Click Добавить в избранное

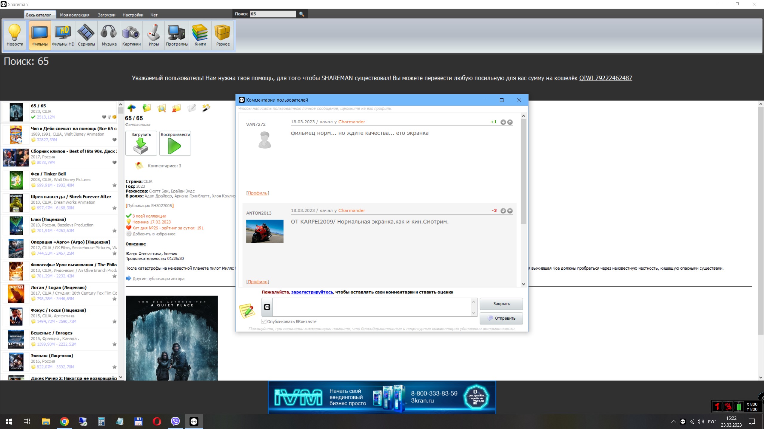click(154, 234)
